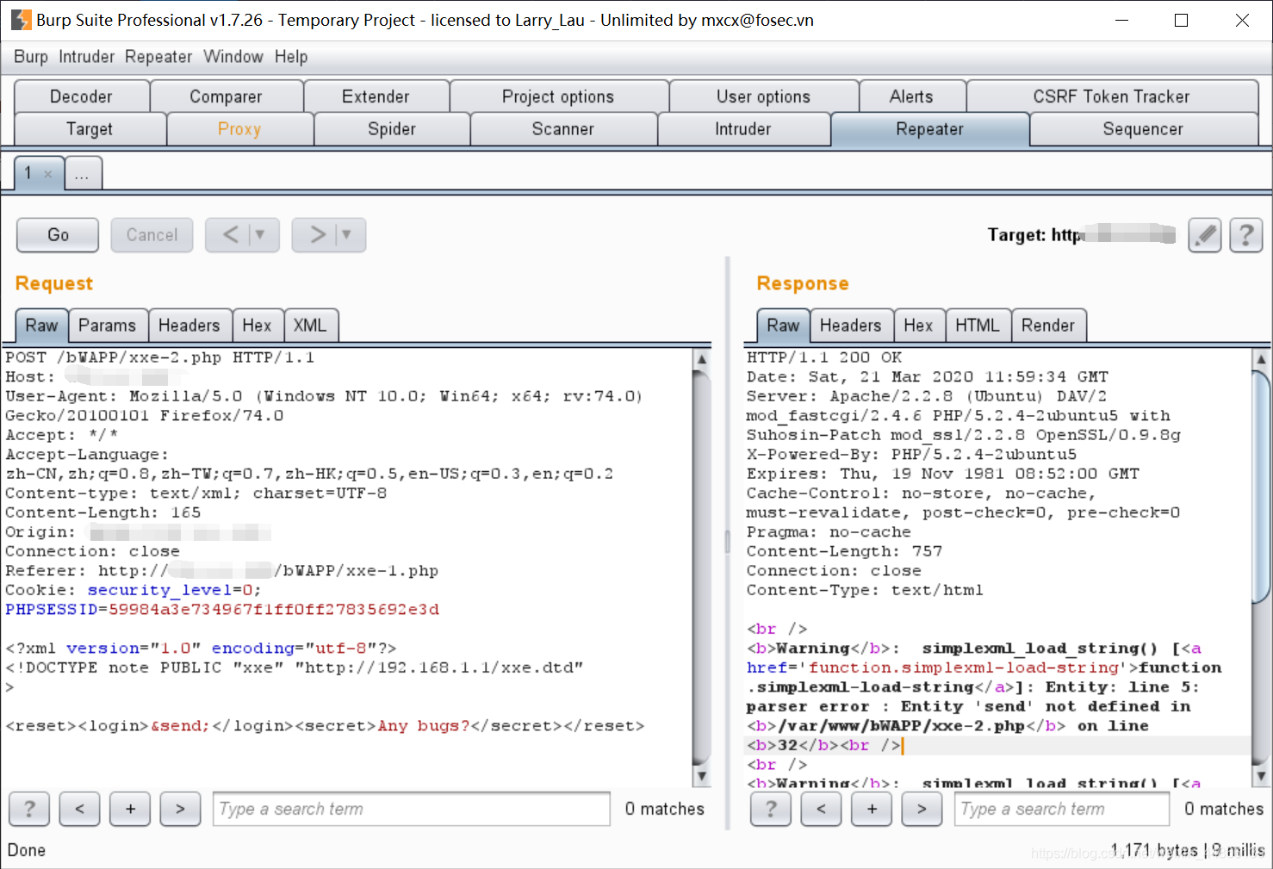Switch to the Alerts tab
The height and width of the screenshot is (869, 1273).
tap(911, 96)
